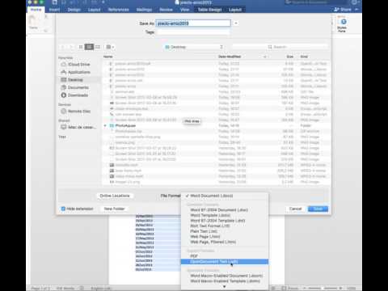Switch to icon view

[x=81, y=47]
